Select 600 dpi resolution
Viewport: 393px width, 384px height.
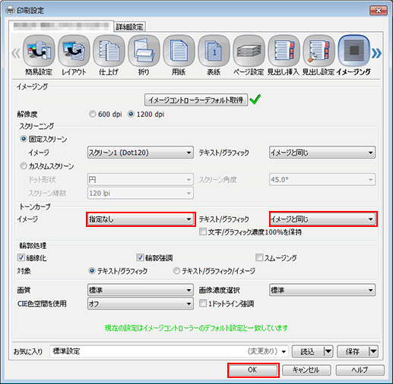click(93, 114)
